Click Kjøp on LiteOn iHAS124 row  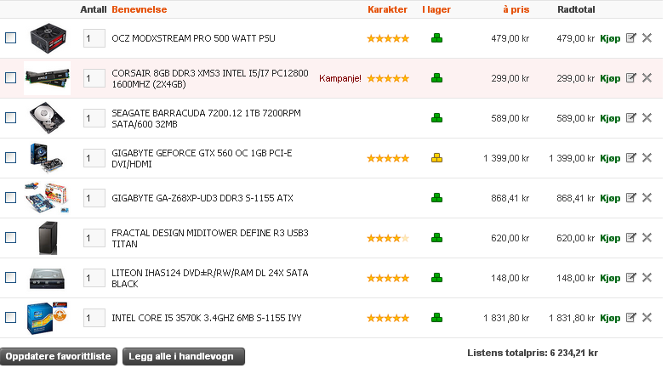pyautogui.click(x=610, y=278)
